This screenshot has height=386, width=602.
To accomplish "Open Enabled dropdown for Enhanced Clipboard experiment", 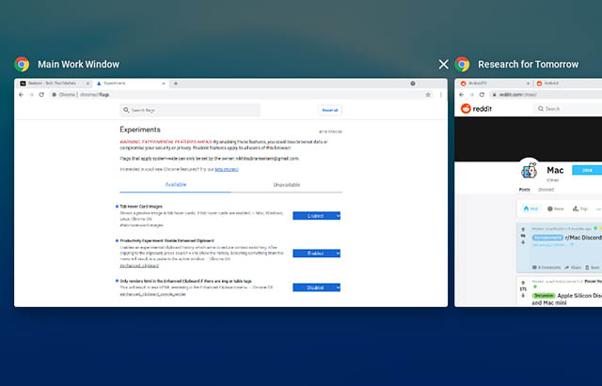I will [316, 254].
